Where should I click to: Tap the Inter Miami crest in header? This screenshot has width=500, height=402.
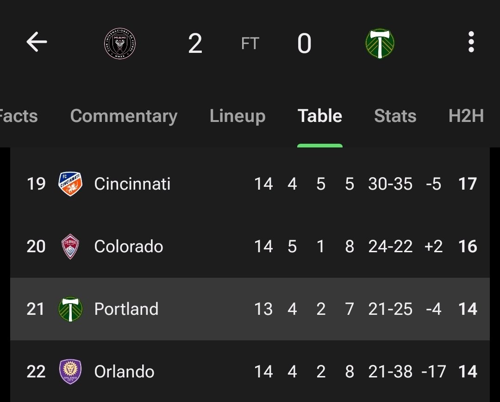pos(120,44)
